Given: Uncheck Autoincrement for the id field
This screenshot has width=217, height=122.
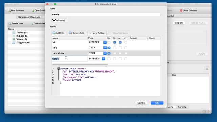Looking at the screenshot, I should [120, 42].
